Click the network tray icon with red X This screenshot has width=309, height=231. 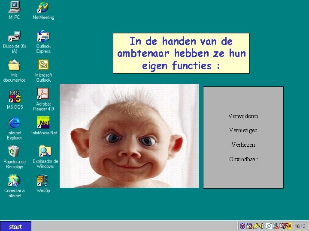tap(276, 226)
